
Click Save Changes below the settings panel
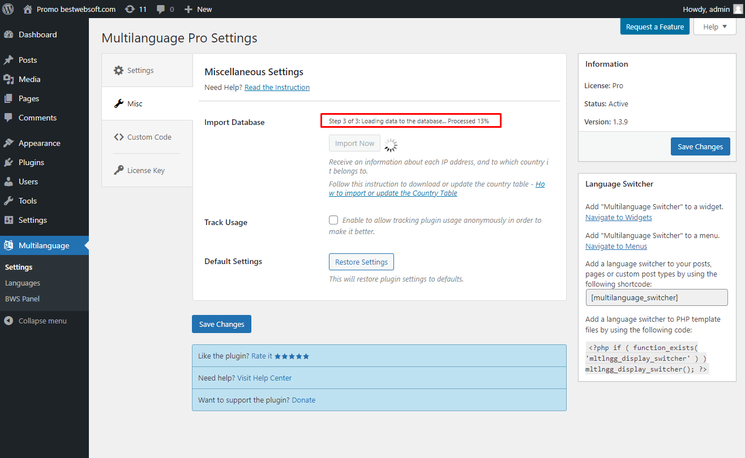[221, 324]
